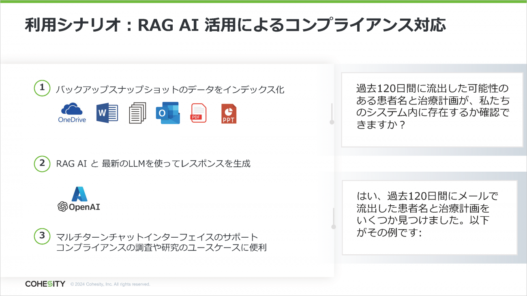
Task: Select the red PDF file icon
Action: [198, 113]
